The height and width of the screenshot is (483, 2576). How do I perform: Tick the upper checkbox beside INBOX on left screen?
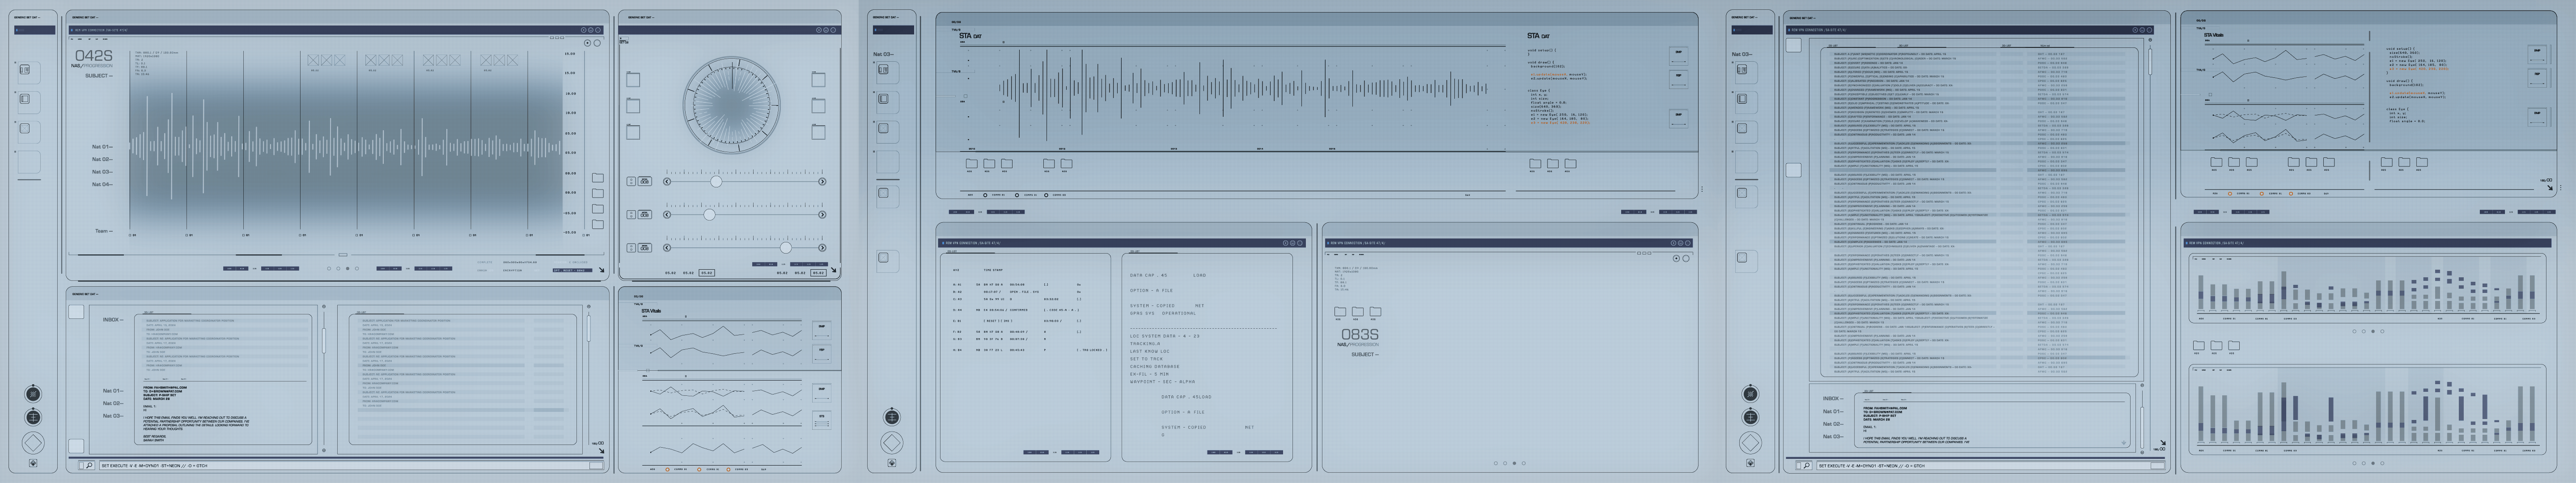click(x=76, y=312)
